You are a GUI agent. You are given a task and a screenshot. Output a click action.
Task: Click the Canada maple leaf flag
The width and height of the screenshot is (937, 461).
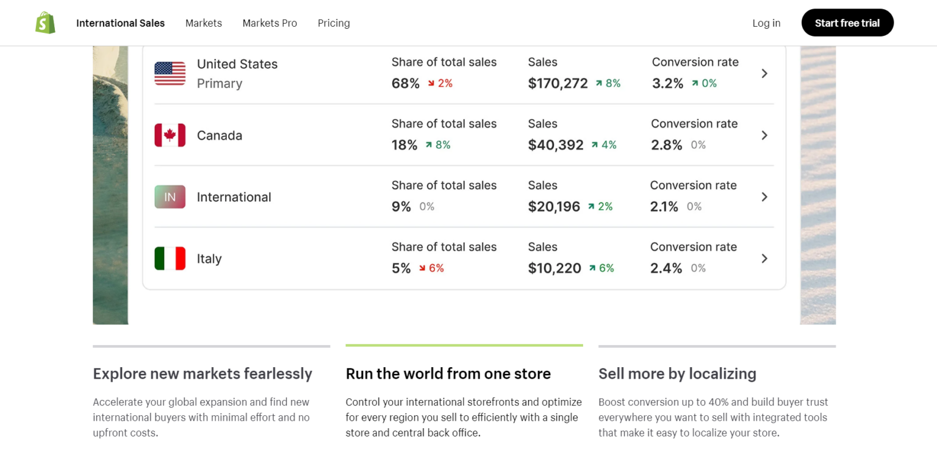[x=170, y=135]
